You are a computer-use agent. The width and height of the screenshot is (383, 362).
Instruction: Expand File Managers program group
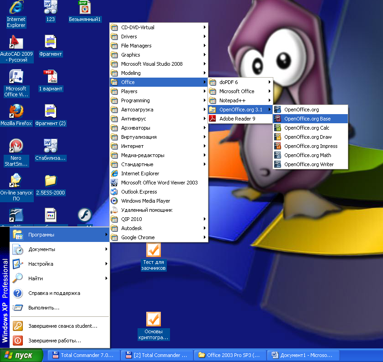pyautogui.click(x=159, y=46)
